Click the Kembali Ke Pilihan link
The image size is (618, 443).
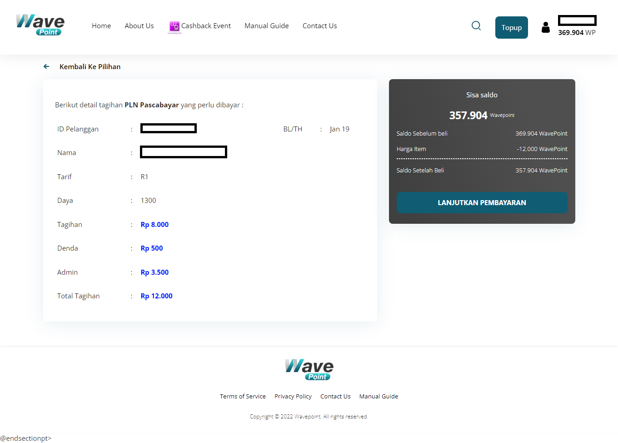click(x=90, y=67)
